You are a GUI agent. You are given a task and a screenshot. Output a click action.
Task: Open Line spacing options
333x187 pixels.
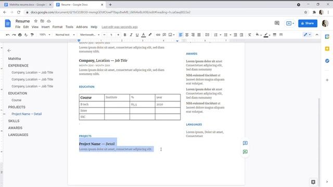[207, 35]
